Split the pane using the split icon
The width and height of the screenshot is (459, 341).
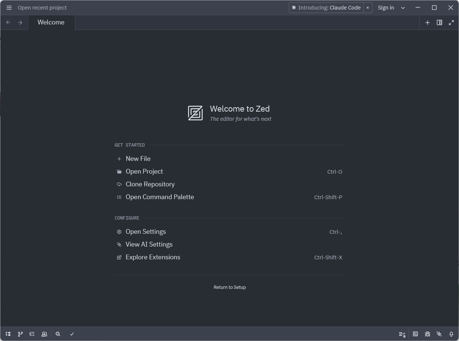439,23
